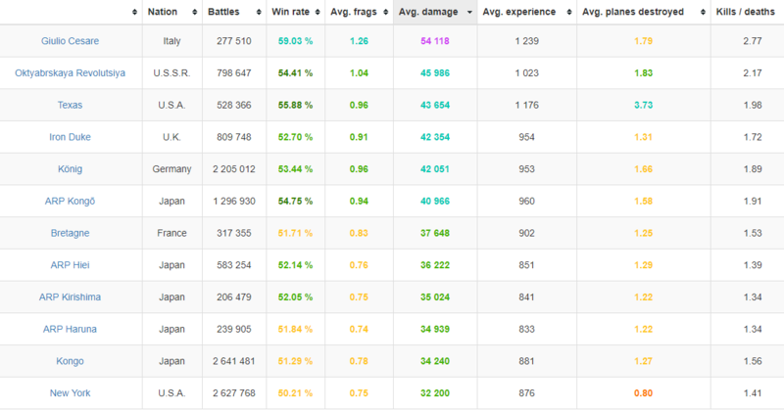784x410 pixels.
Task: Open the ARP Kirishima ship link
Action: [70, 296]
